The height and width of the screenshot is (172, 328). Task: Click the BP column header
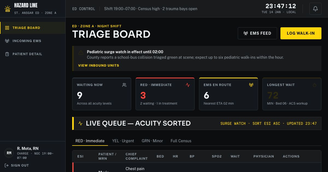coord(192,156)
